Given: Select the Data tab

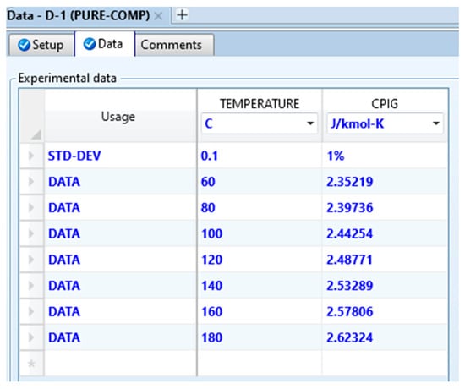Looking at the screenshot, I should (x=104, y=44).
